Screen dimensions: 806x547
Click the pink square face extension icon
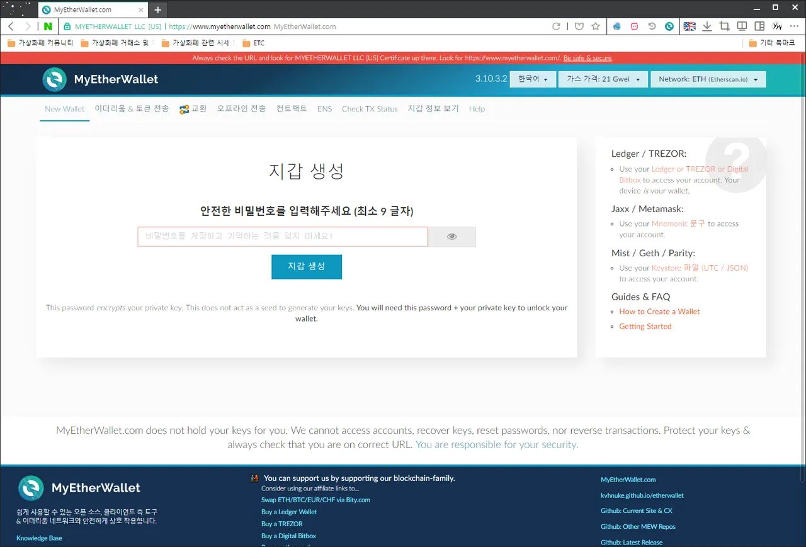[634, 26]
